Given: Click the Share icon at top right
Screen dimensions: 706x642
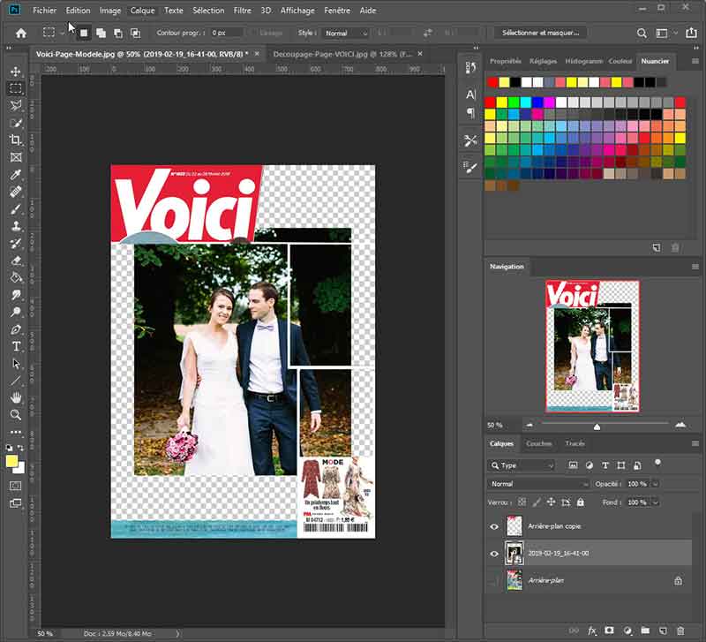Looking at the screenshot, I should 691,33.
